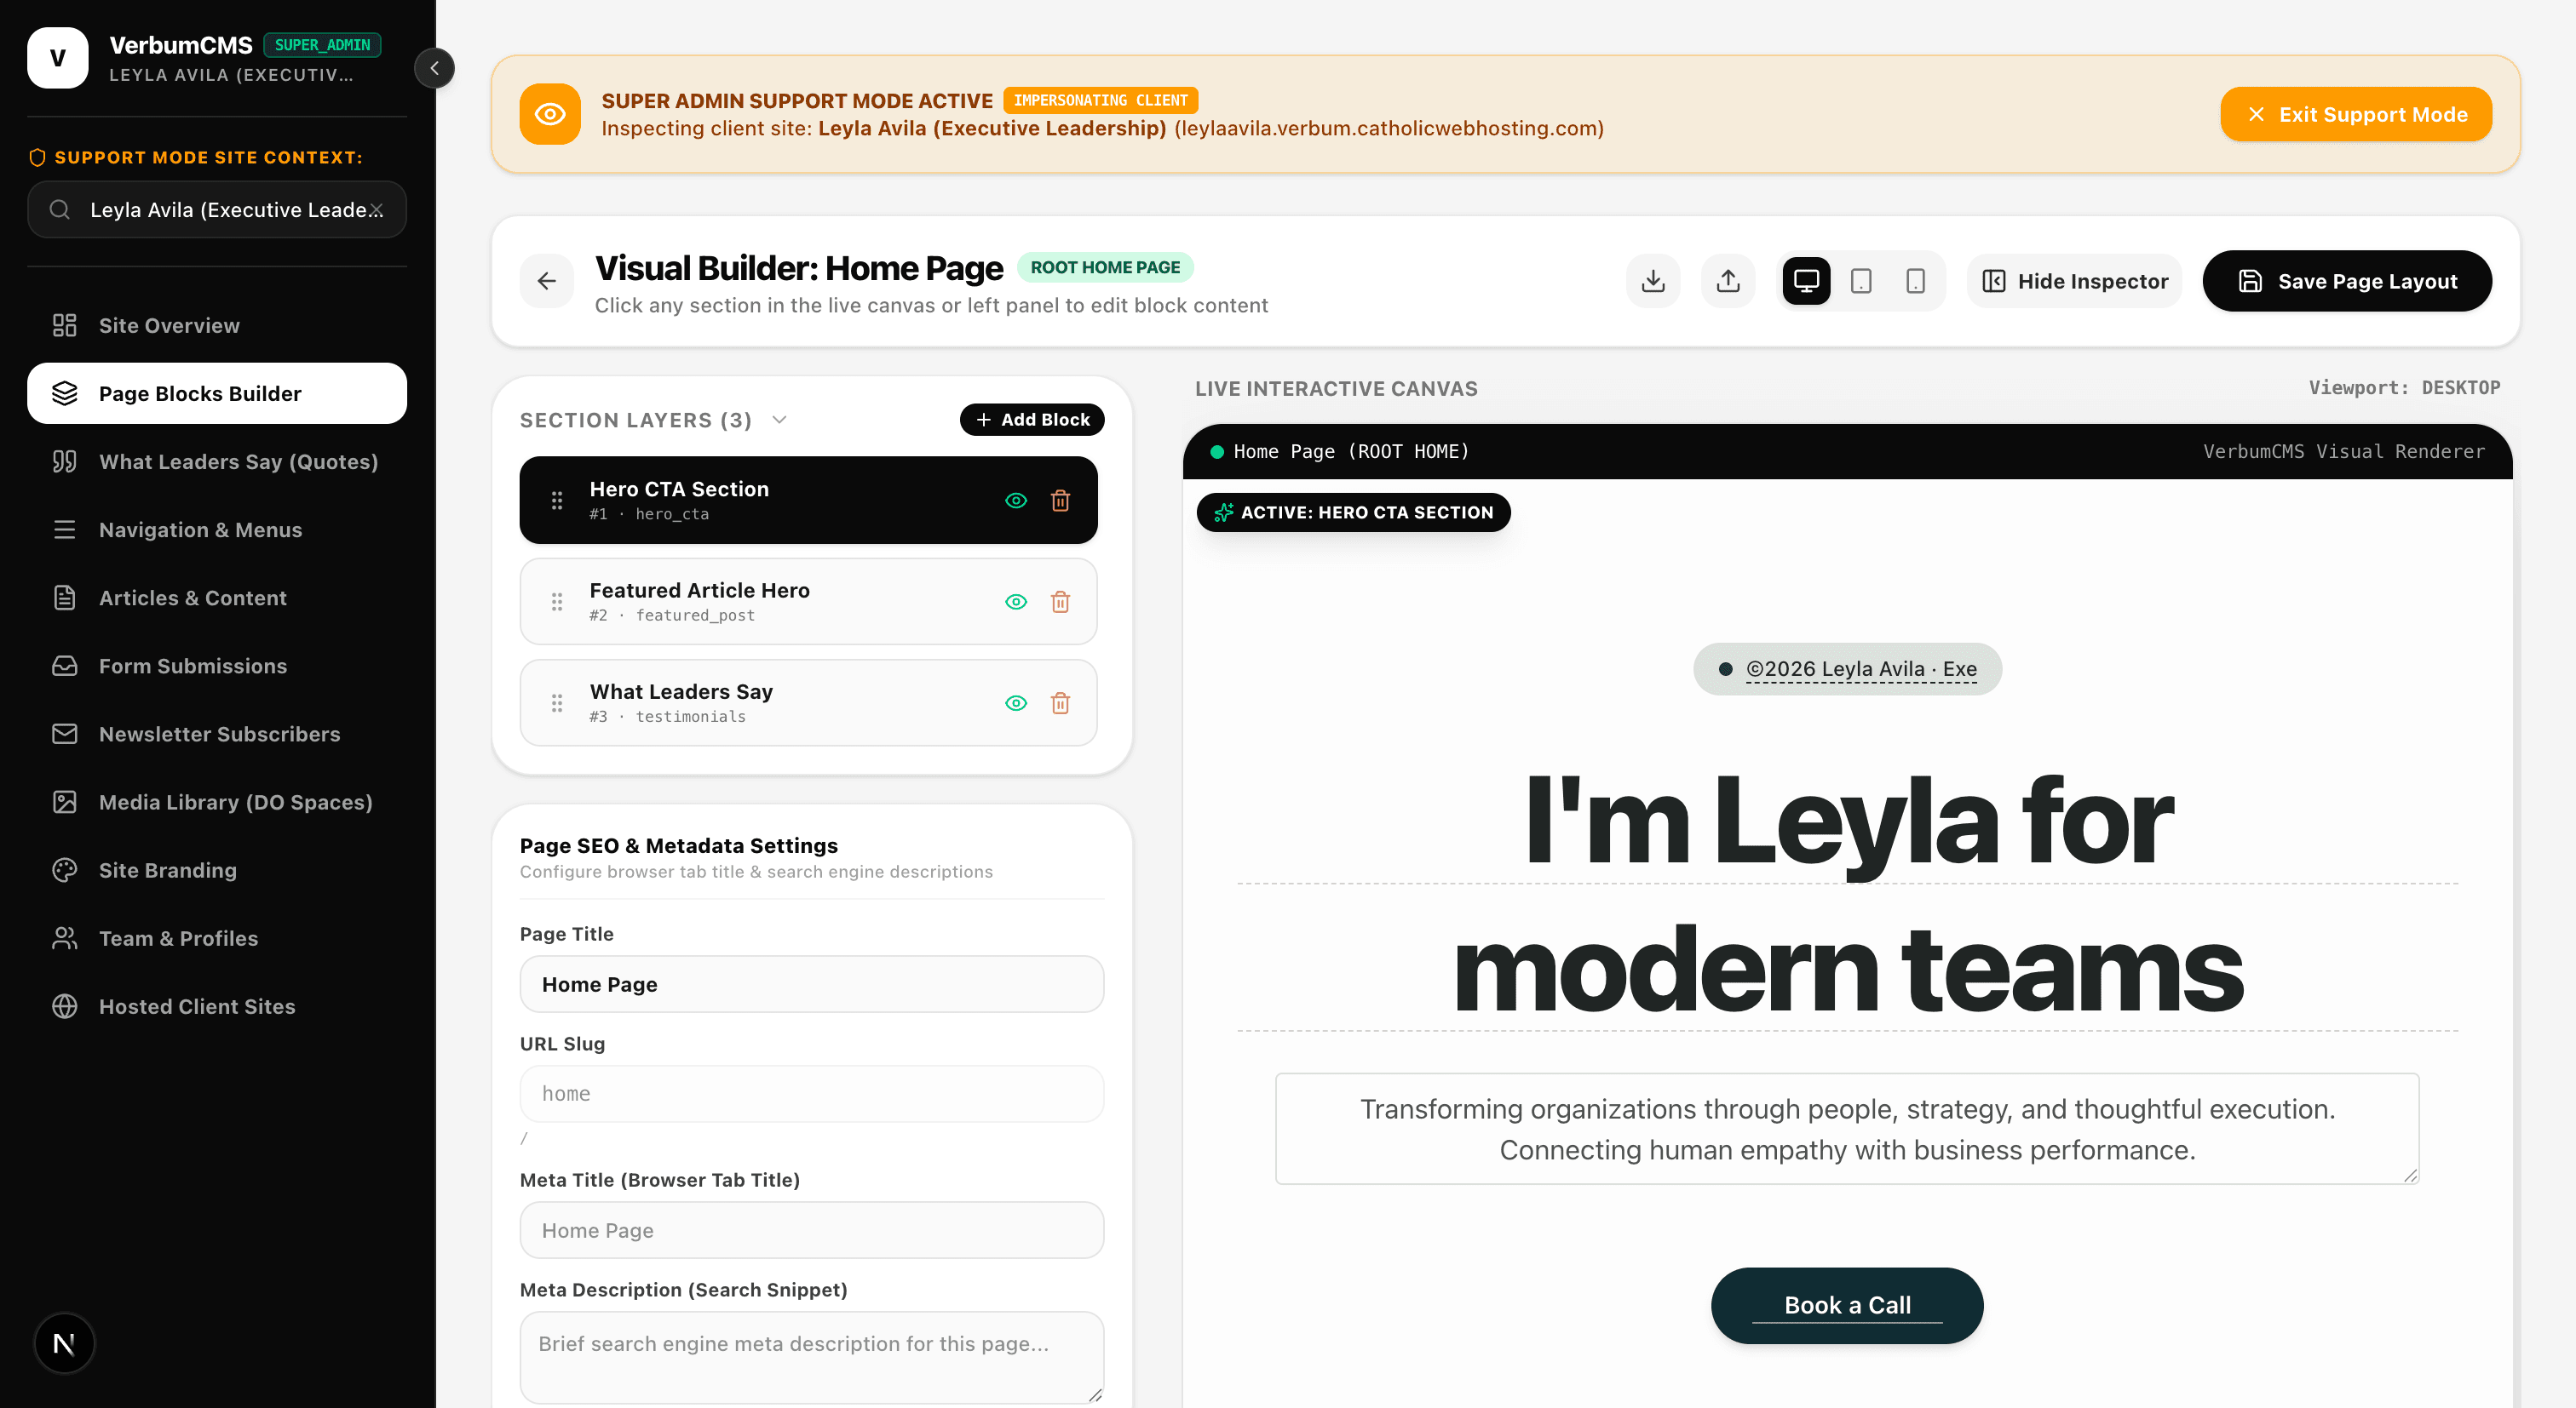Click the Meta Title input field

[812, 1230]
